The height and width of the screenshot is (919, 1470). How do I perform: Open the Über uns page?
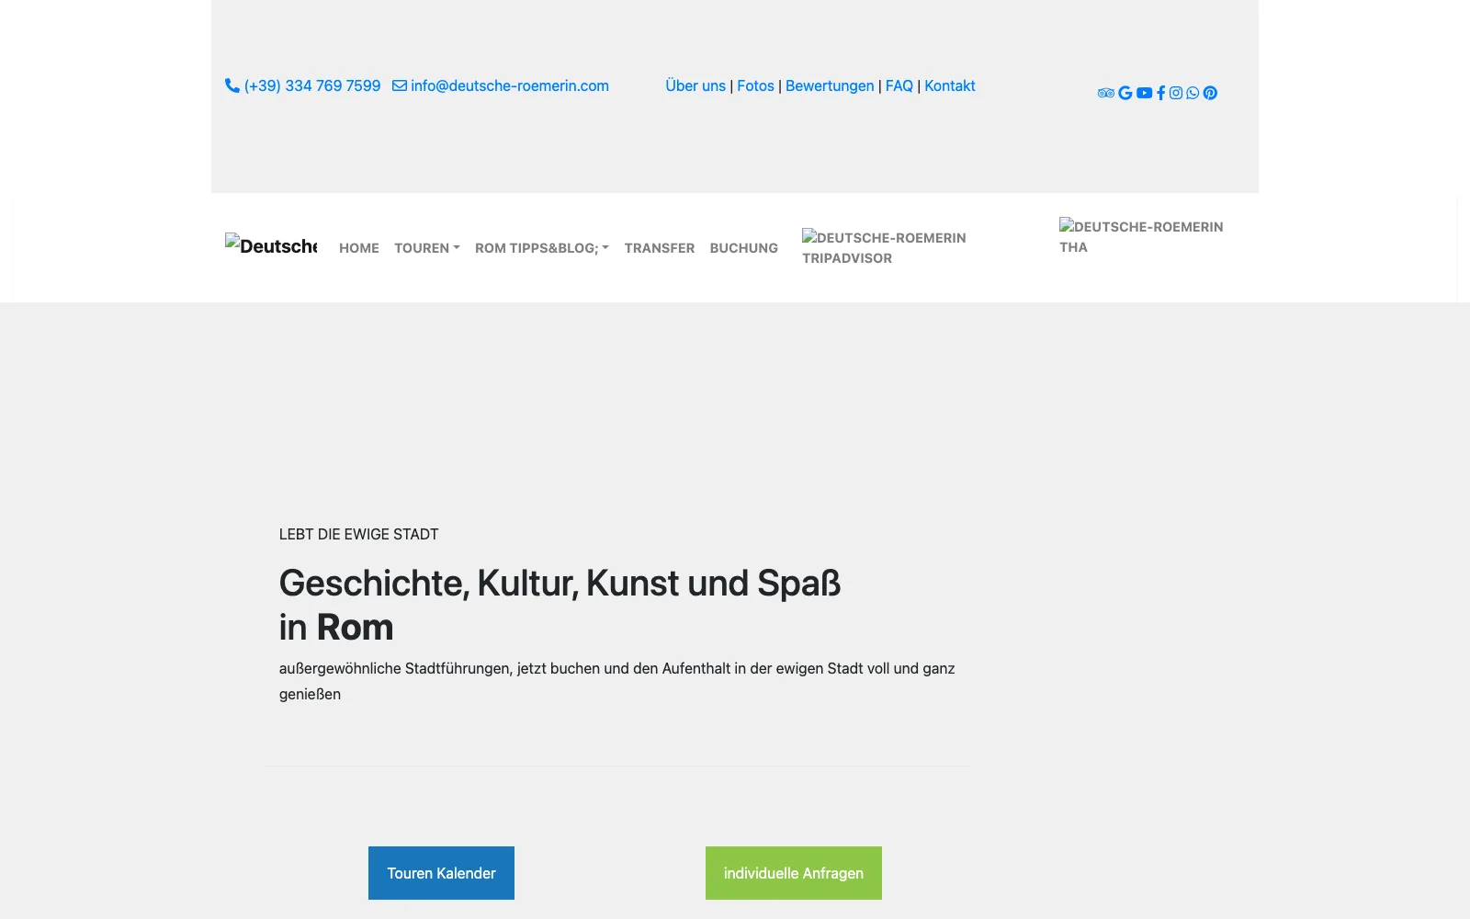695,85
